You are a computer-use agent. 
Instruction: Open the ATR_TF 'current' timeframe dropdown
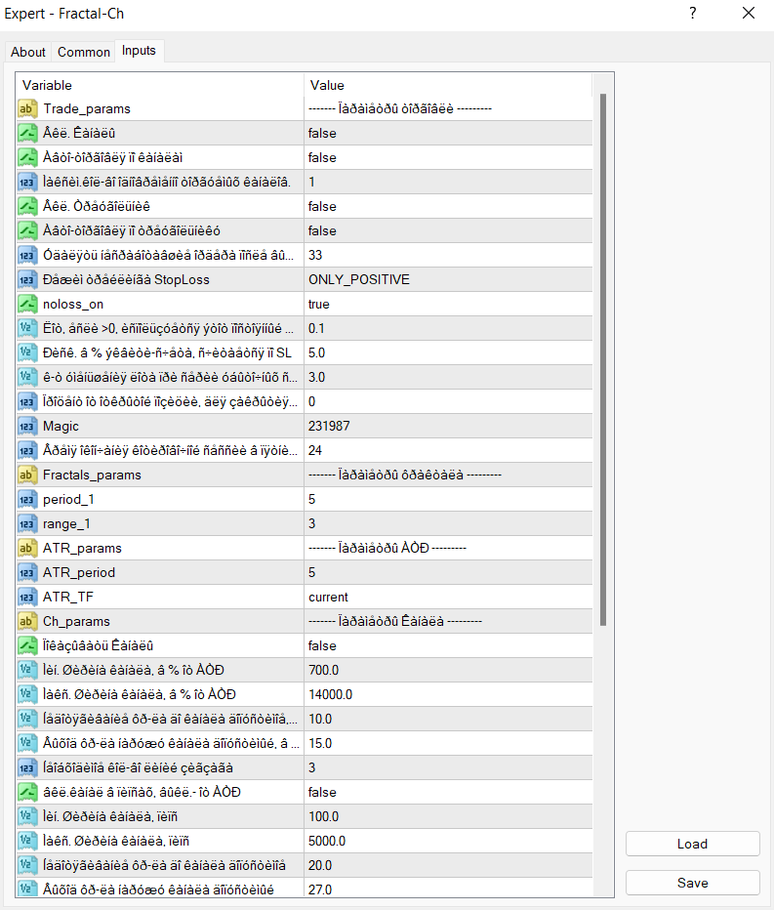[449, 597]
